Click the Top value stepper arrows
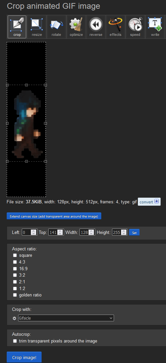Viewport: 166px width, 363px height. pyautogui.click(x=60, y=232)
